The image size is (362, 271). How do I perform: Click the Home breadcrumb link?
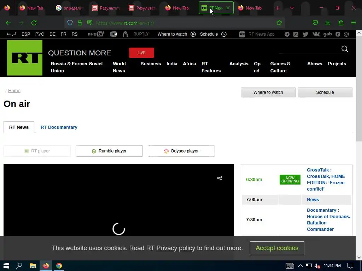point(14,91)
